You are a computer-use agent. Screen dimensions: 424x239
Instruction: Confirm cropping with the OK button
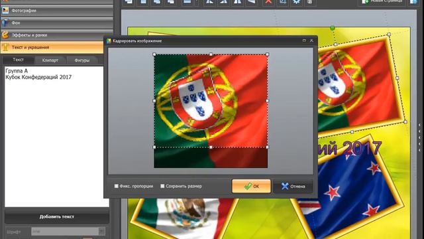(251, 186)
